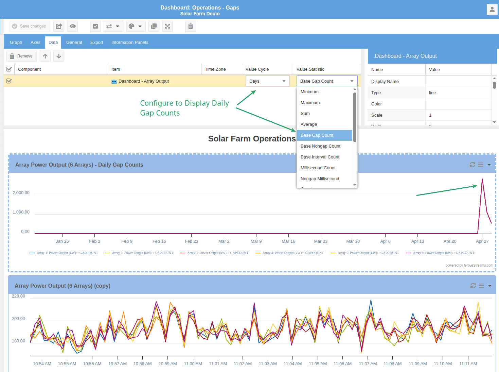Image resolution: width=499 pixels, height=372 pixels.
Task: Click the Type value cell showing line
Action: coord(459,92)
